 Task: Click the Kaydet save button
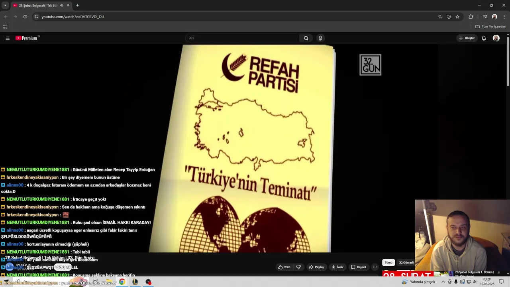(x=359, y=267)
